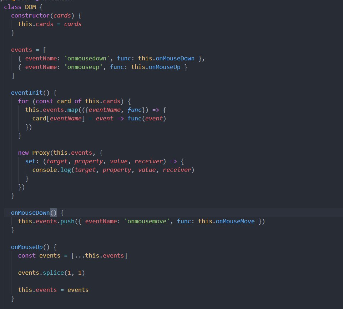Screen dimensions: 343x309
Task: Click the 'class DOM {' declaration line
Action: point(23,7)
